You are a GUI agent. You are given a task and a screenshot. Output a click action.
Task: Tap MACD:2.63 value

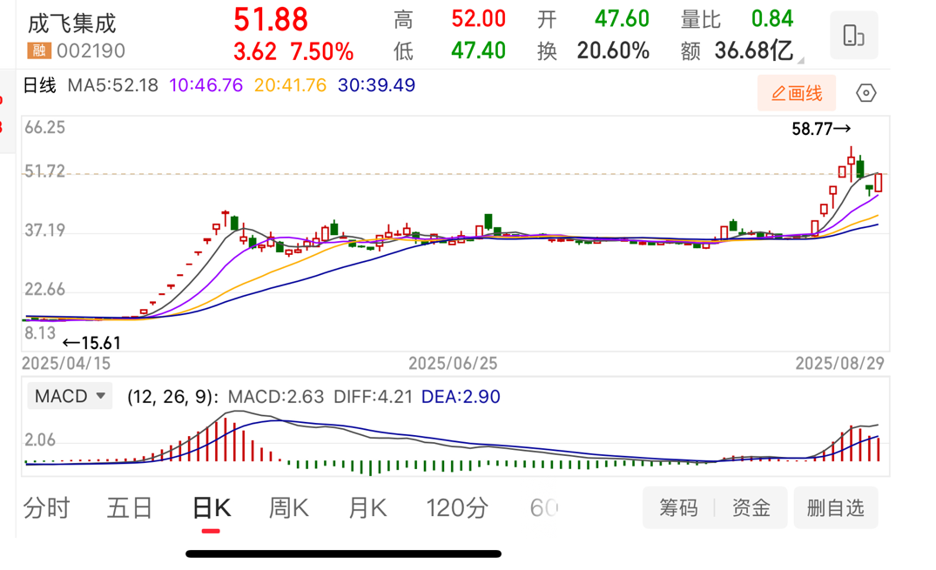pos(276,396)
